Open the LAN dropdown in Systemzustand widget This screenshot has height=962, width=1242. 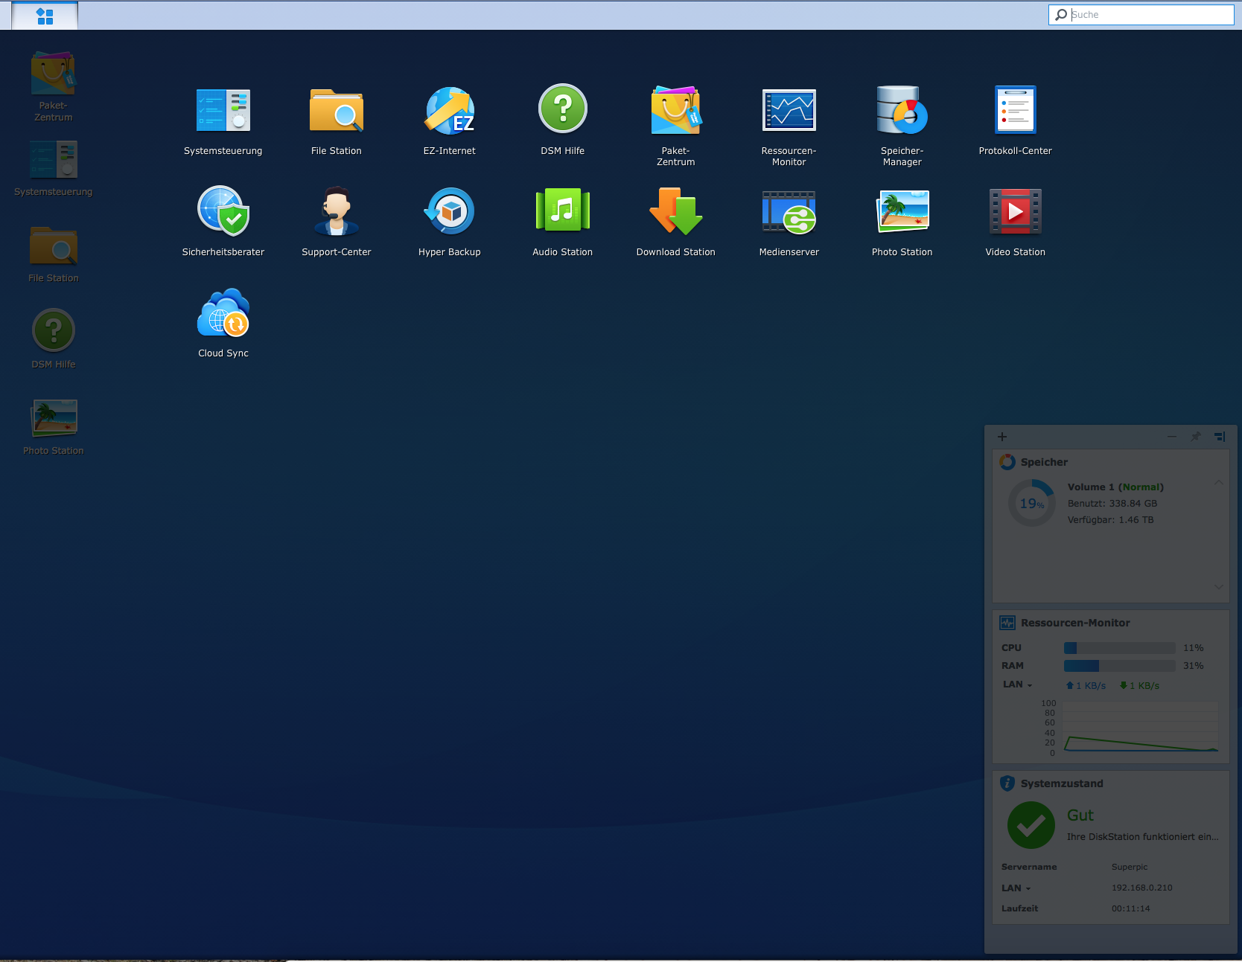point(1016,888)
